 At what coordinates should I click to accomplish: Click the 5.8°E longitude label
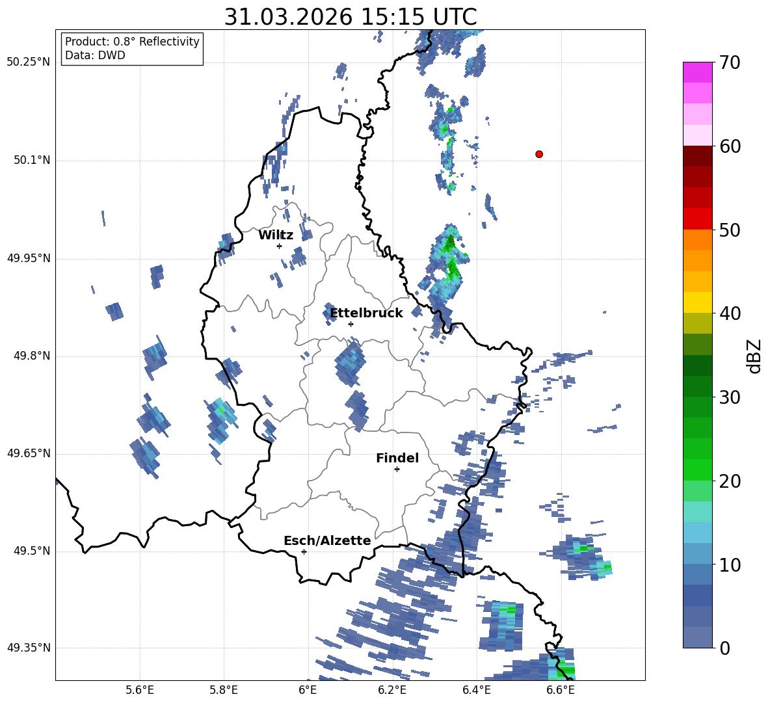224,690
